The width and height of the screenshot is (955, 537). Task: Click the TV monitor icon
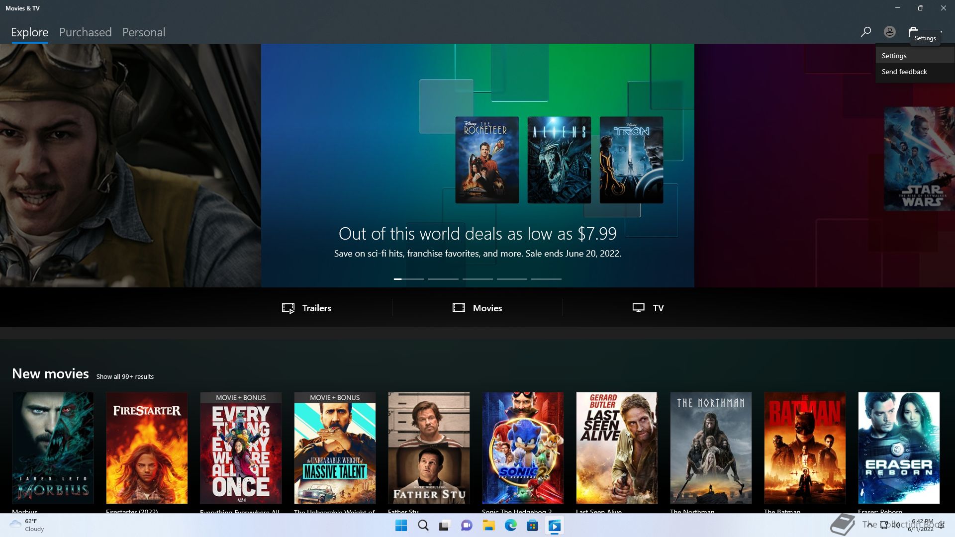click(x=638, y=308)
